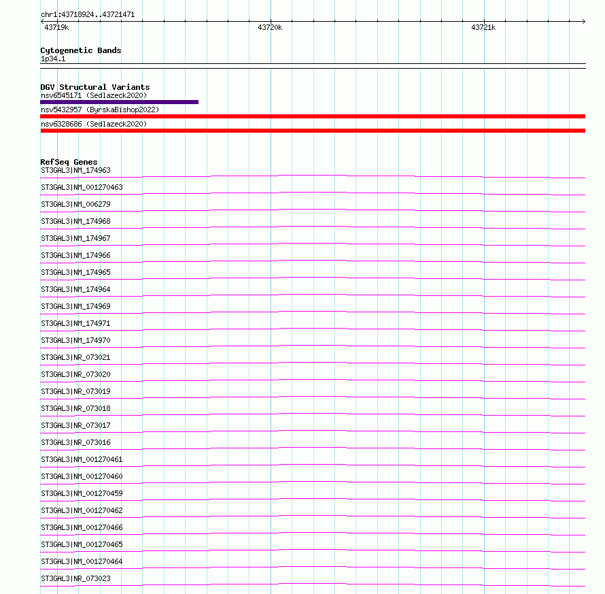Open transcript ST3GAL3|NR_073018
This screenshot has width=605, height=594.
coord(75,408)
